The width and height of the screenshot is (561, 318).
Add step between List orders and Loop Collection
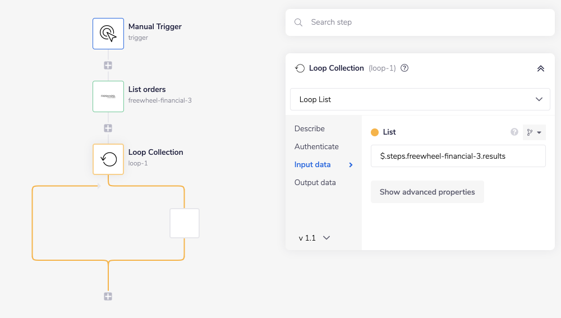click(108, 128)
